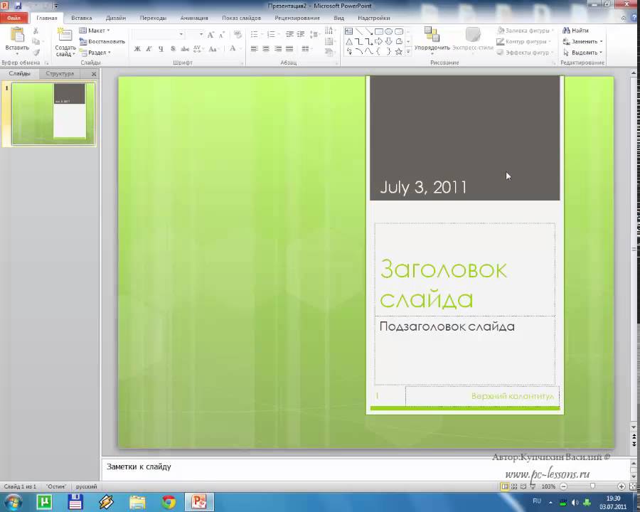Open the font name combo box
The width and height of the screenshot is (640, 512).
159,35
